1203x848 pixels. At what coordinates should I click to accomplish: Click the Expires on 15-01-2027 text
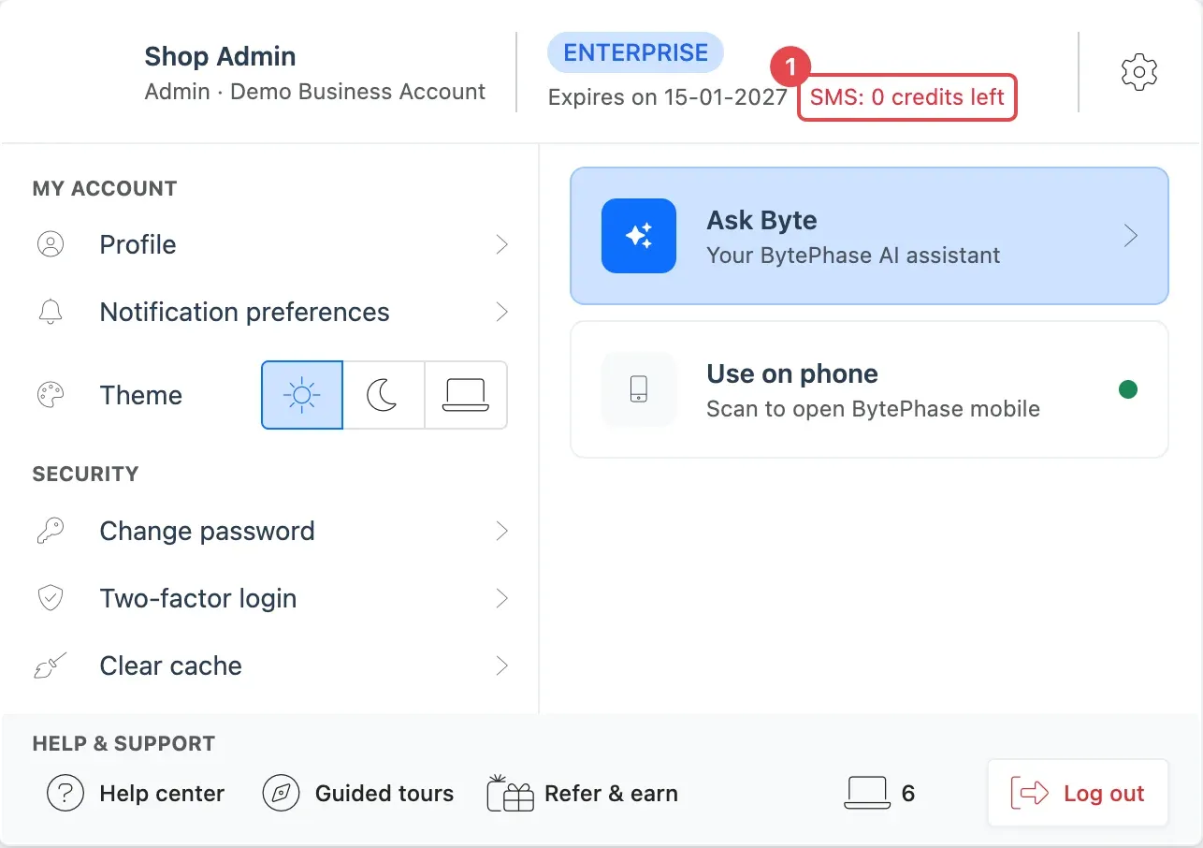[668, 97]
